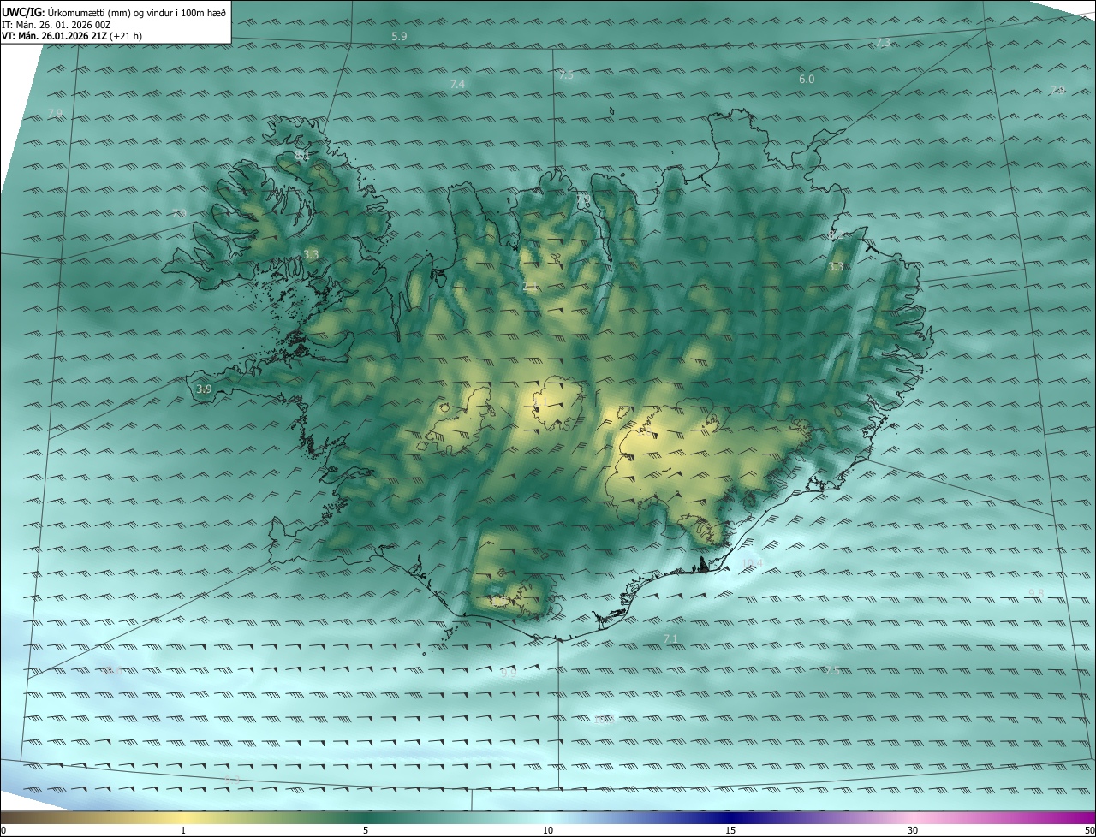This screenshot has width=1096, height=837.
Task: Click the 5.9 value north of Iceland
Action: click(x=399, y=36)
